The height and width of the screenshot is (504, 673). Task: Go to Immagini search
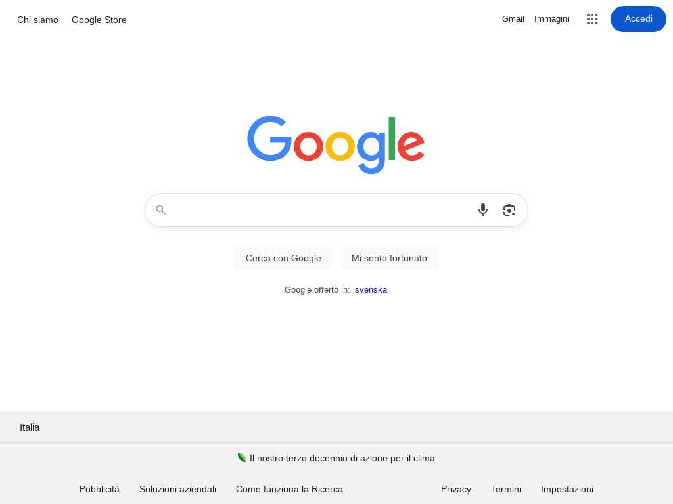(551, 19)
